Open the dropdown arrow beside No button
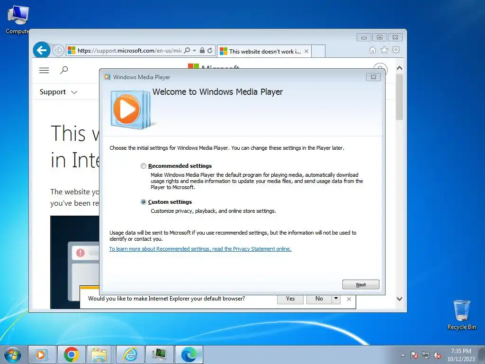Image resolution: width=485 pixels, height=364 pixels. coord(336,299)
